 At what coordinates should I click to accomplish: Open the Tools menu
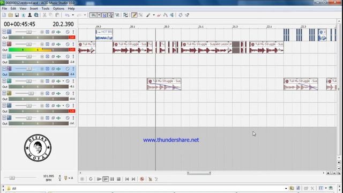click(45, 9)
